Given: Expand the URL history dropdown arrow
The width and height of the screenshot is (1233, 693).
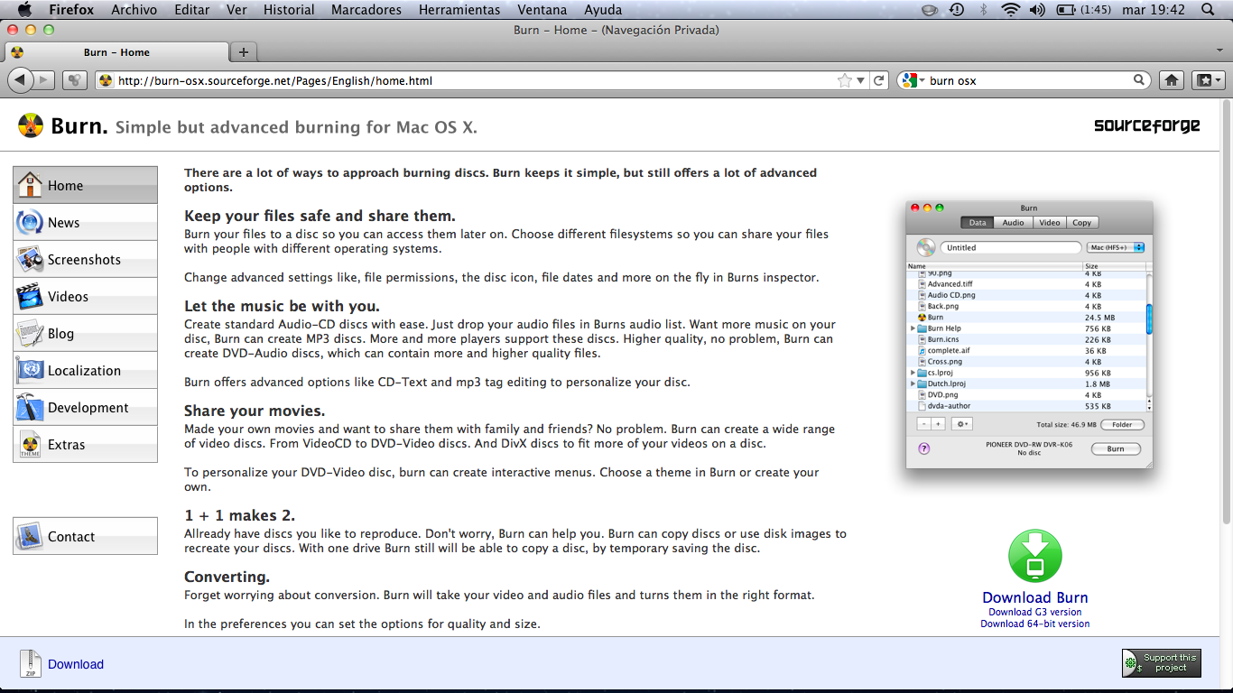Looking at the screenshot, I should 861,80.
